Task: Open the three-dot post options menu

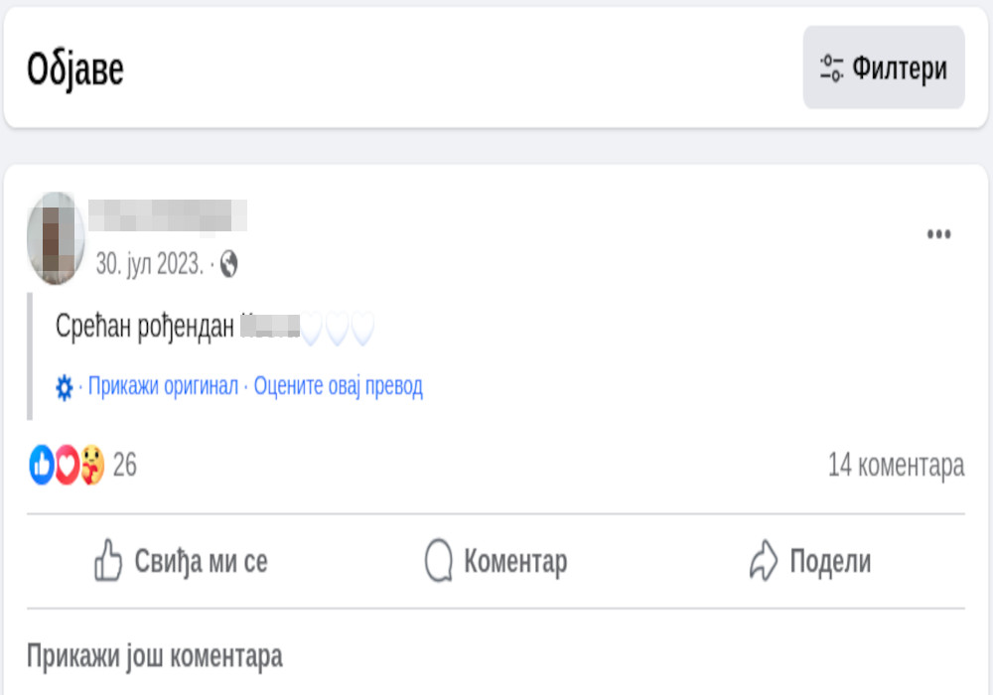Action: pyautogui.click(x=938, y=234)
